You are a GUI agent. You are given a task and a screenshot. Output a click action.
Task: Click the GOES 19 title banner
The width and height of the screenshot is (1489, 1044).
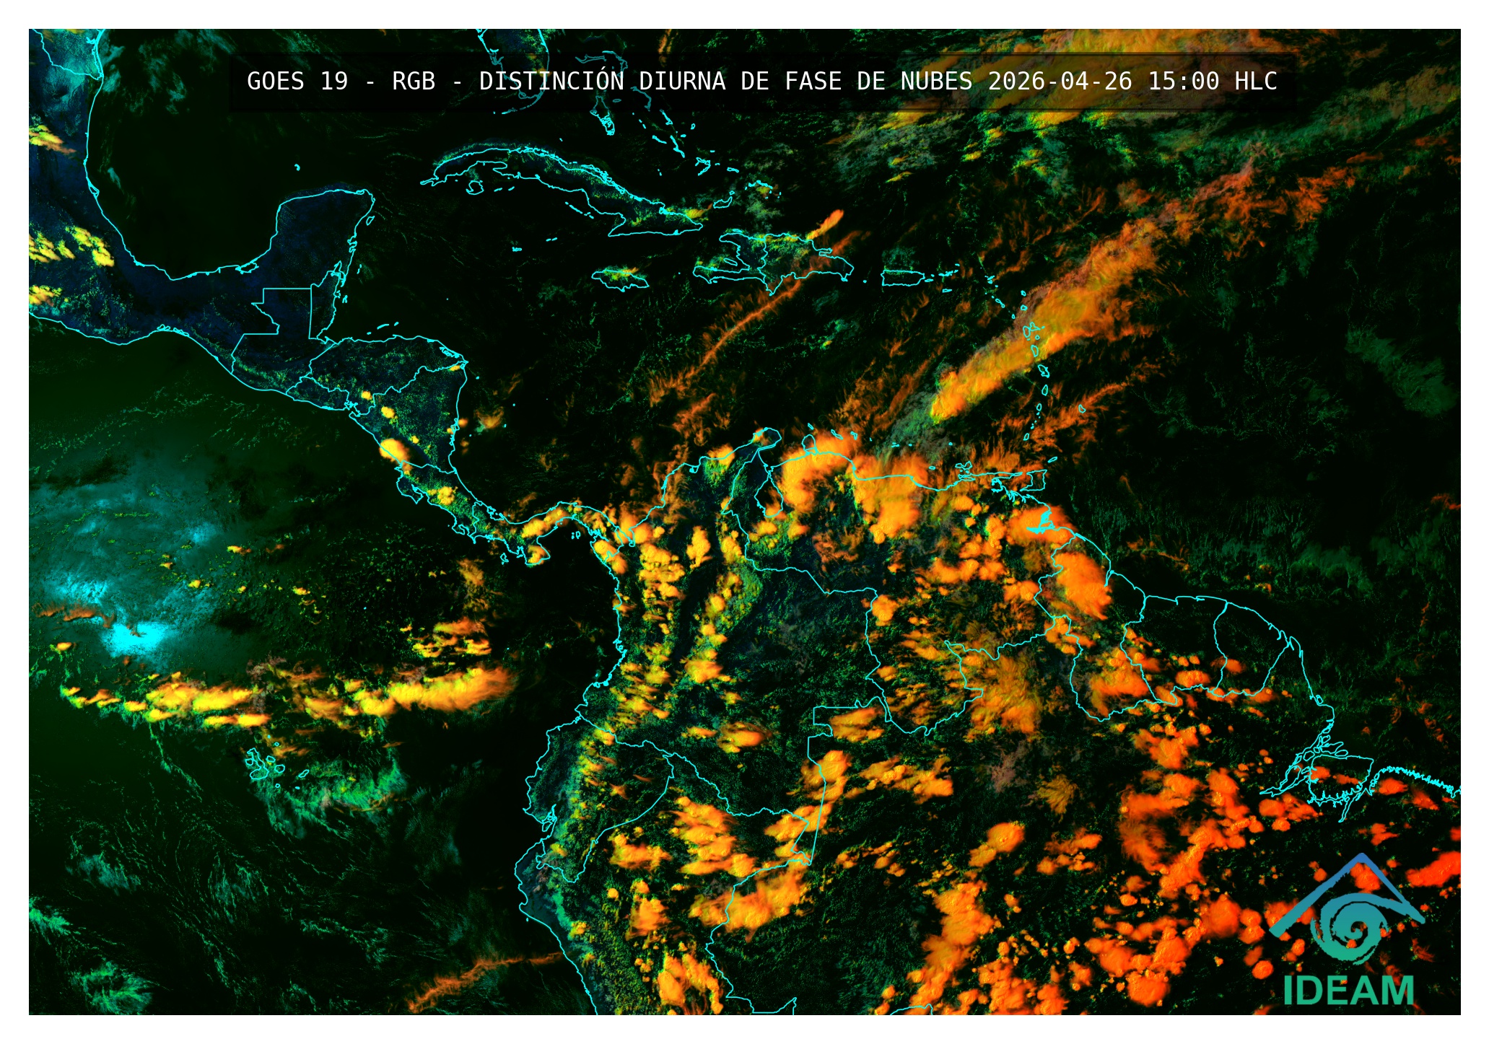click(297, 81)
